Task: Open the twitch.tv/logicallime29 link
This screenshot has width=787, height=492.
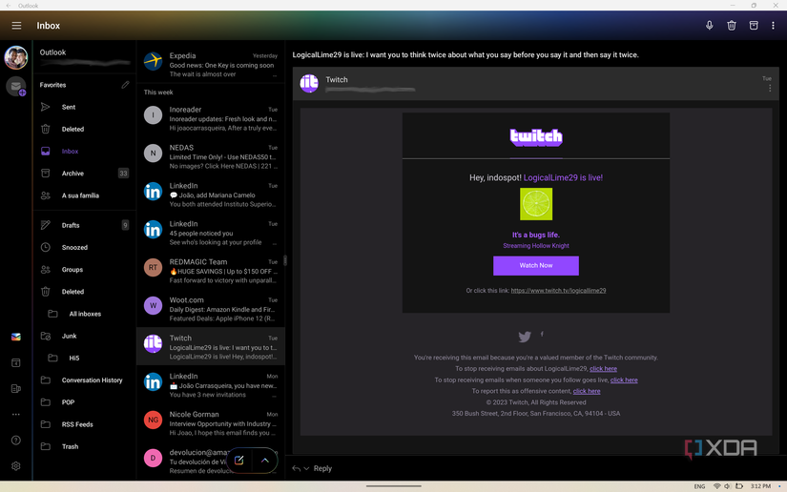Action: pos(558,291)
